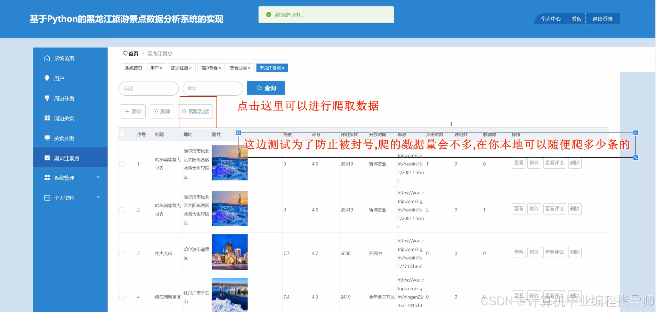656x312 pixels.
Task: Open the 看板 dashboard
Action: (x=576, y=19)
